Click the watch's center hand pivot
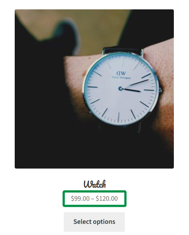189x235 pixels. 120,89
